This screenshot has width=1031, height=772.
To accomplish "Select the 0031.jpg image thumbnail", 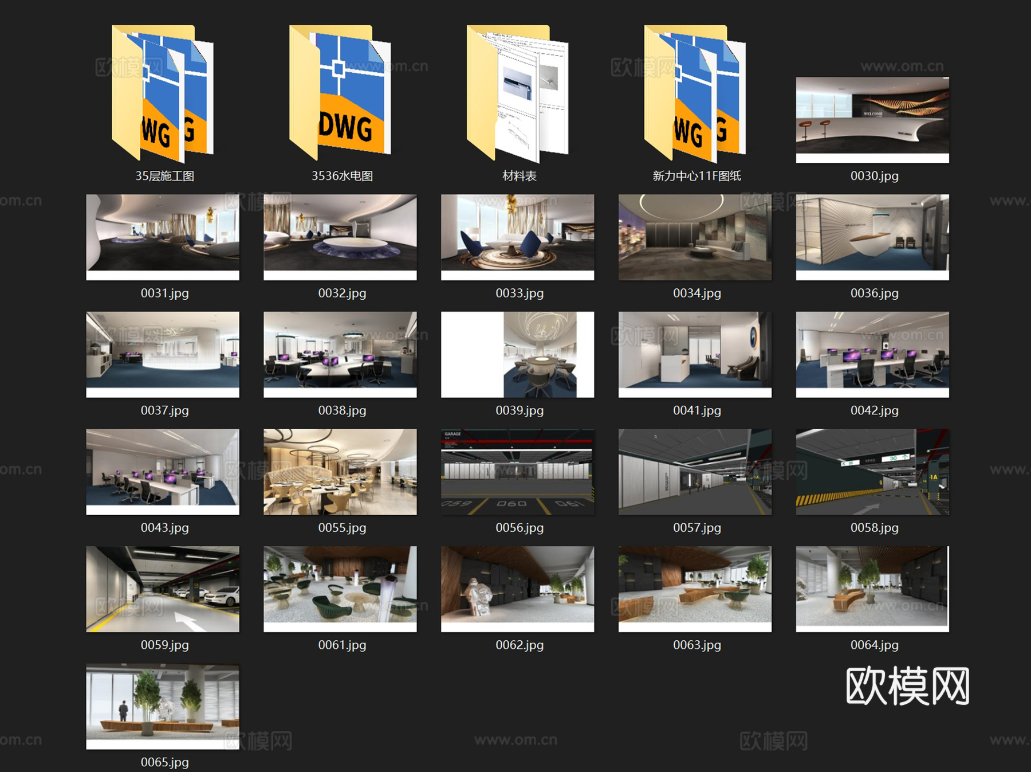I will pos(163,237).
